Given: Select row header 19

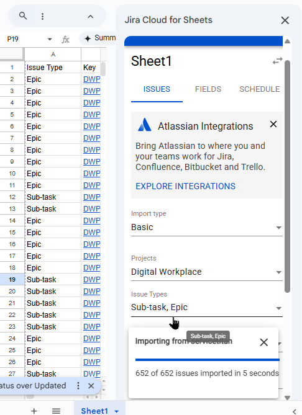Looking at the screenshot, I should click(x=12, y=280).
